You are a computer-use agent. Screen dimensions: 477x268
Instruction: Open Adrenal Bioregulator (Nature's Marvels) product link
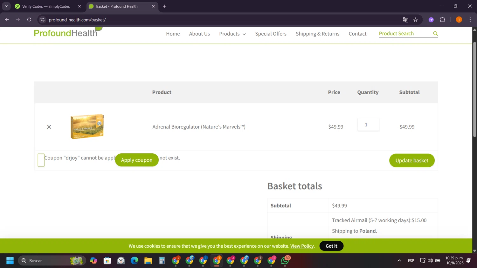click(x=199, y=127)
